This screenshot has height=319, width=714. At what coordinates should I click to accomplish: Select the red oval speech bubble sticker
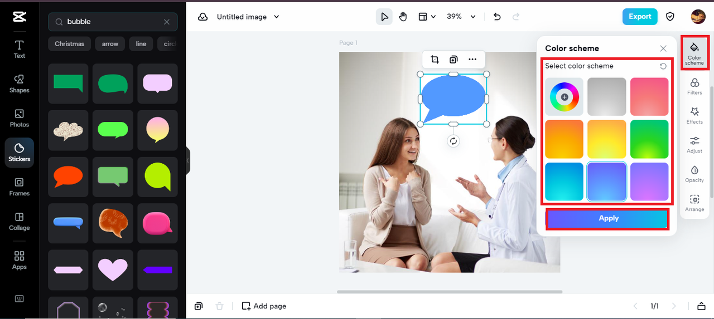pyautogui.click(x=68, y=176)
